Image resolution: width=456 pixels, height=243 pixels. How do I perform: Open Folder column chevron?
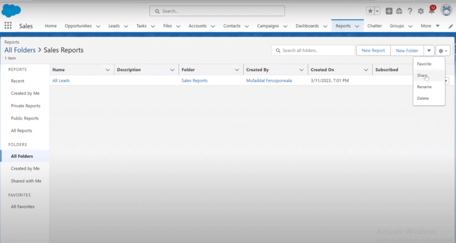237,70
